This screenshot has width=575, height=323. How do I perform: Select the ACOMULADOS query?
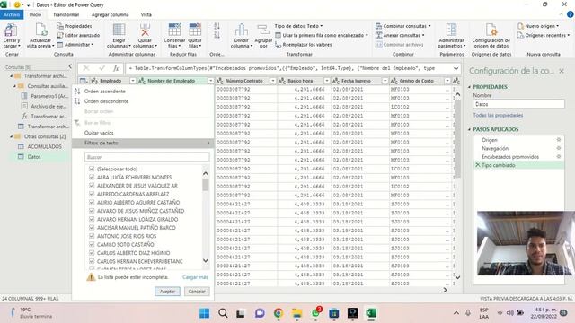coord(44,146)
